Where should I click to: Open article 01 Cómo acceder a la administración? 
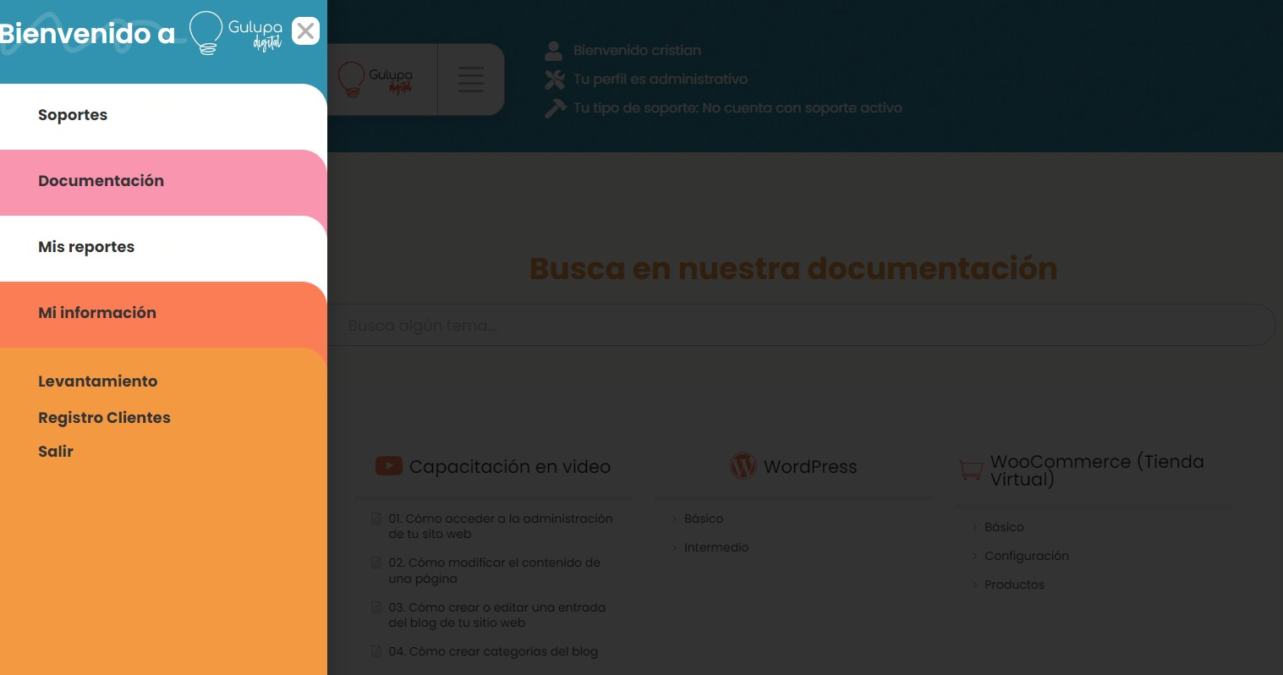tap(501, 526)
